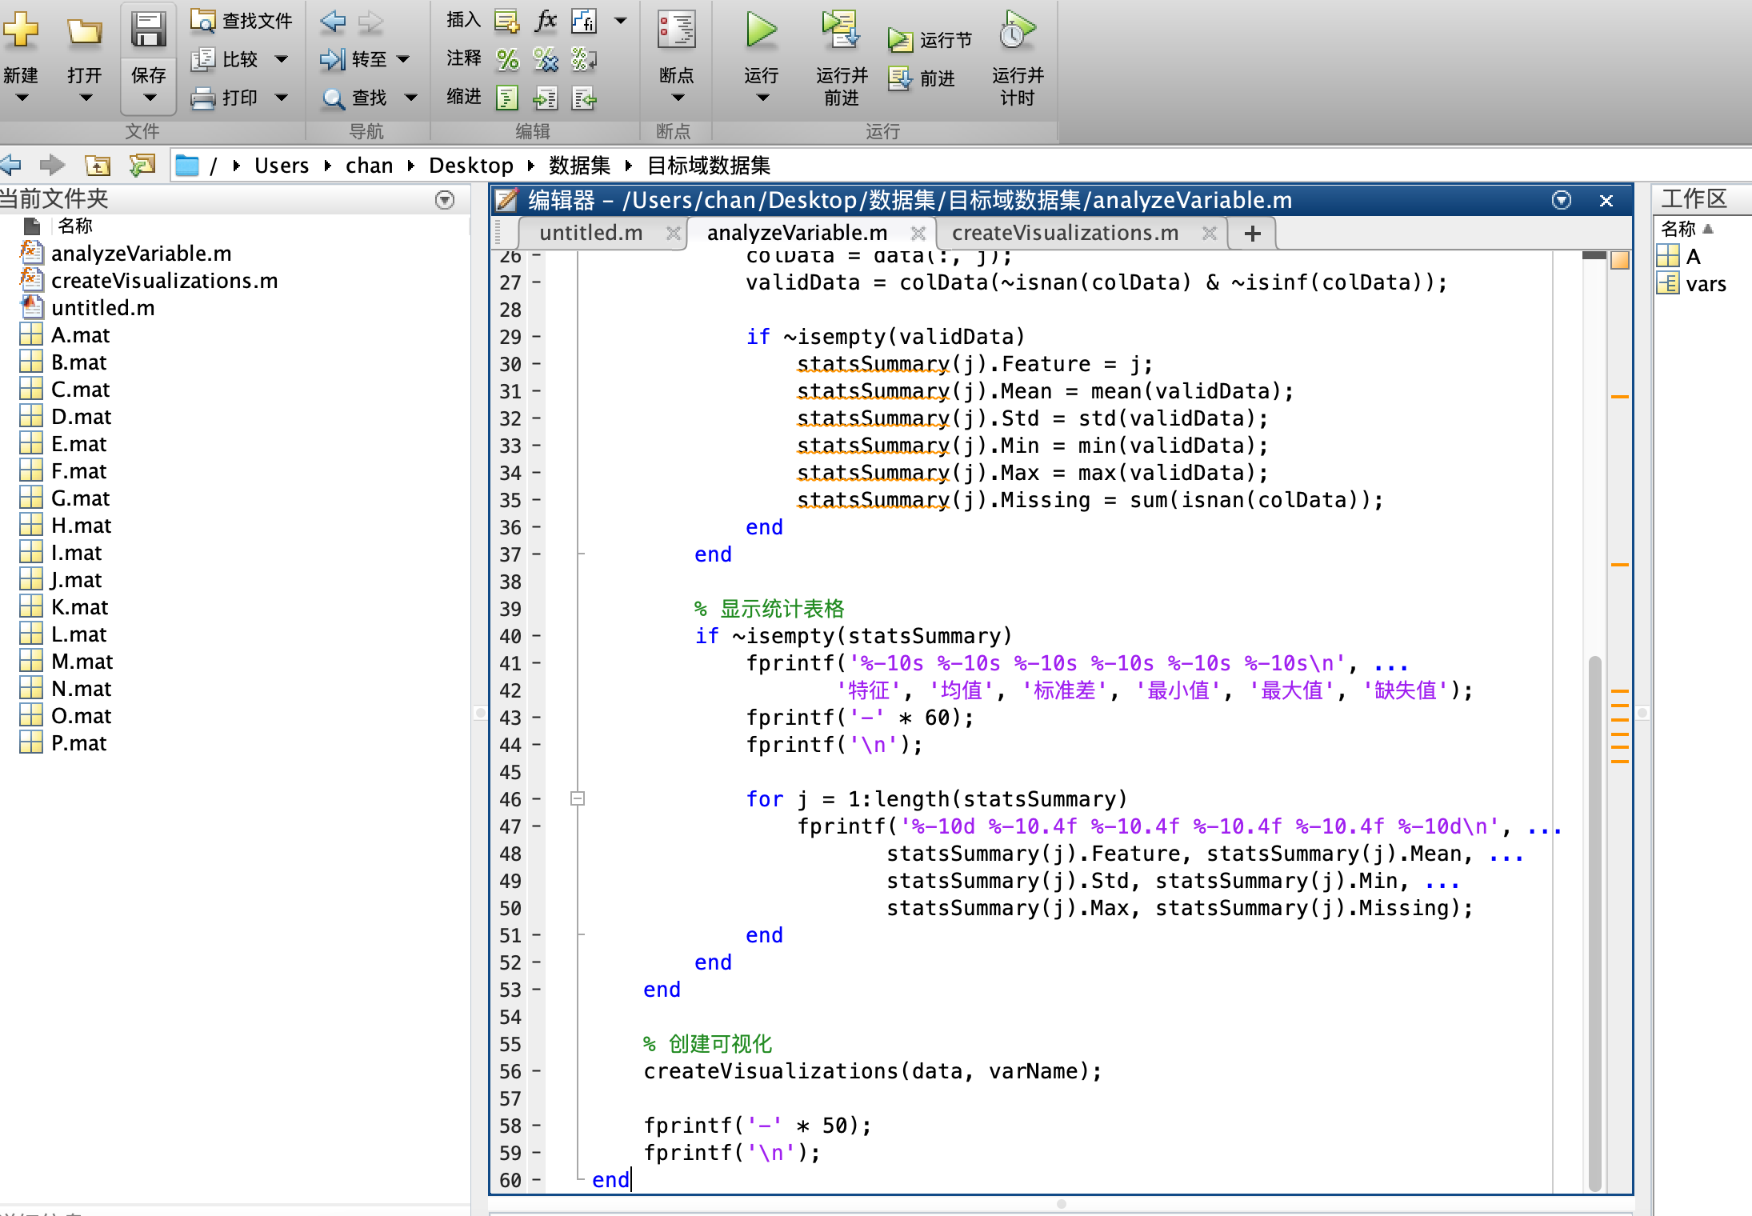Viewport: 1752px width, 1216px height.
Task: Select A.mat in the file list
Action: tap(80, 335)
